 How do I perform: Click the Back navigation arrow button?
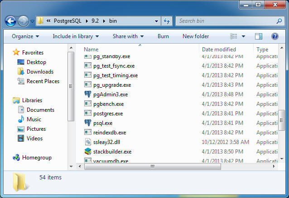tap(10, 21)
